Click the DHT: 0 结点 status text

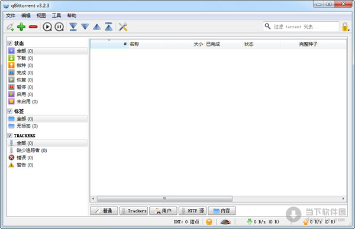tap(186, 222)
